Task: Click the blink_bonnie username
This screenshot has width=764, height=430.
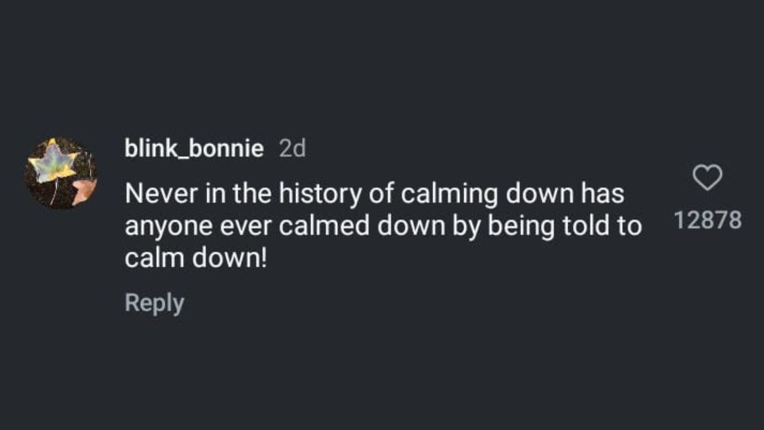Action: [194, 149]
